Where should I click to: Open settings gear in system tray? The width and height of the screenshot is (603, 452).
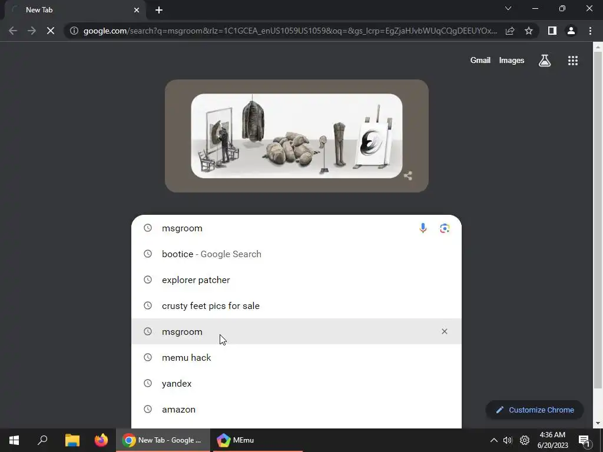tap(525, 440)
